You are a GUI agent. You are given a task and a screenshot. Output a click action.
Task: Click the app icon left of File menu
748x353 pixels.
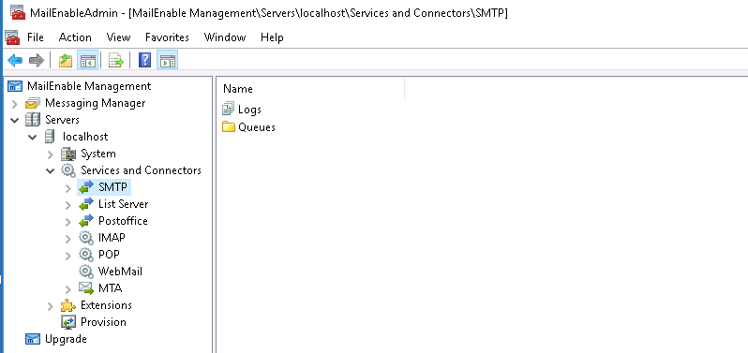point(12,37)
